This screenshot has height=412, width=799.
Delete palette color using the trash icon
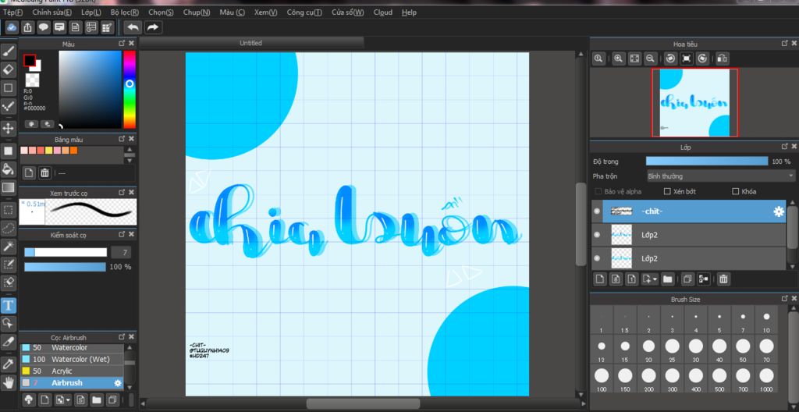click(x=44, y=173)
